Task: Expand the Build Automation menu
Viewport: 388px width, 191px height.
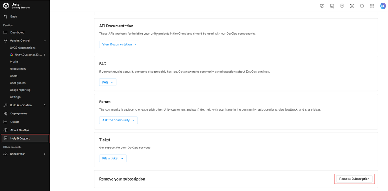Action: point(45,105)
